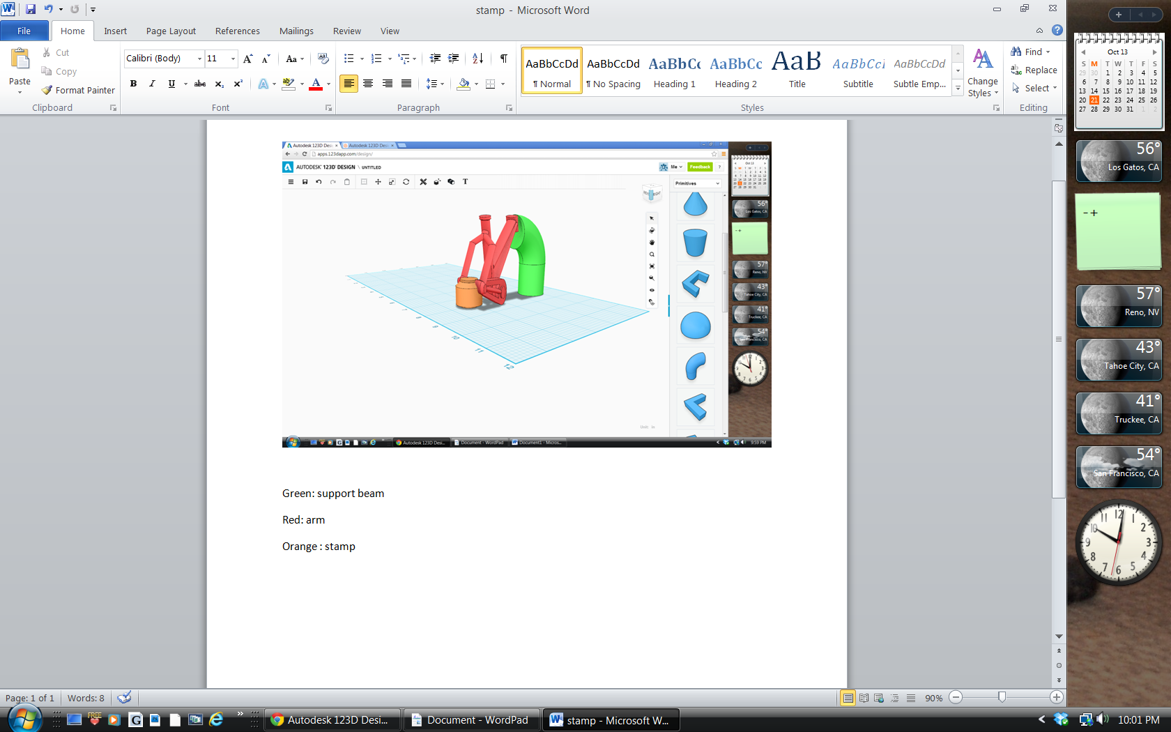Toggle Show/Hide paragraph marks
Screen dimensions: 1171x732
503,59
